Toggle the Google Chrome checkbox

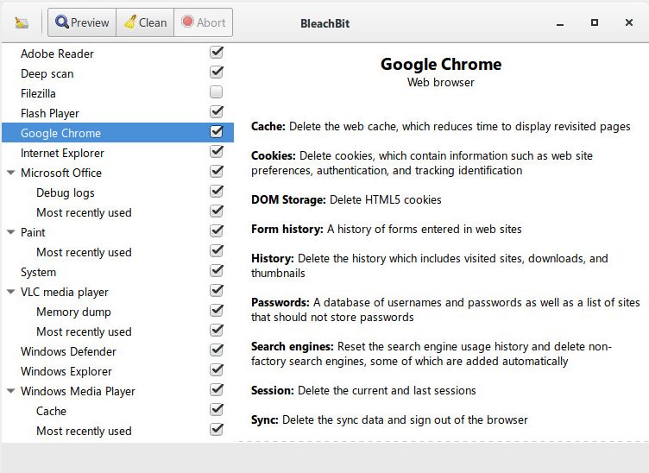click(217, 131)
